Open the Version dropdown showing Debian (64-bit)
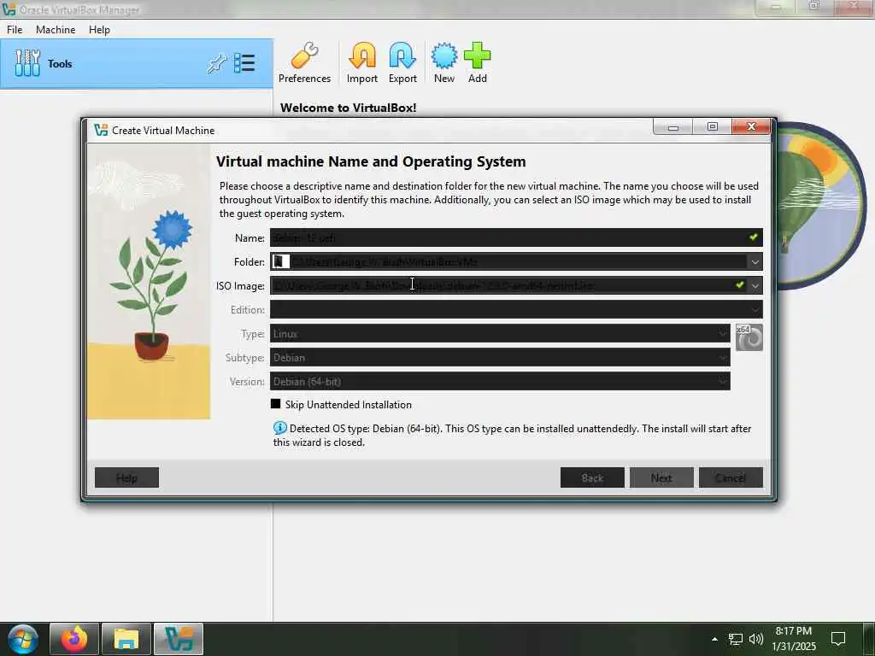 [500, 382]
